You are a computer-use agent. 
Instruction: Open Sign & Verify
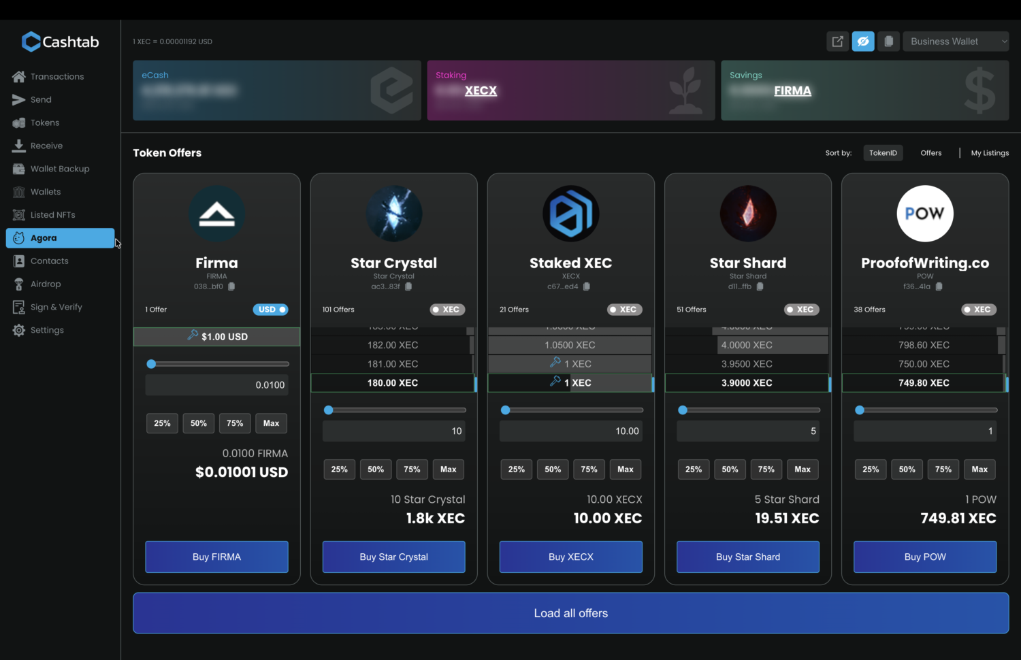pyautogui.click(x=56, y=307)
